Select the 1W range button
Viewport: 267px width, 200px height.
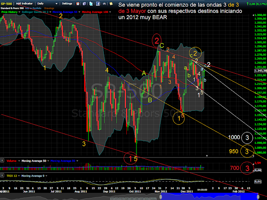coord(141,199)
